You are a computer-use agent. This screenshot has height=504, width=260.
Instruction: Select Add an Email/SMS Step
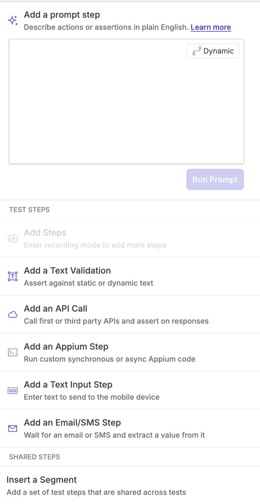pos(72,423)
